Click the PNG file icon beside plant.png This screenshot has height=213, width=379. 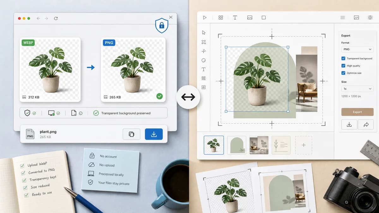coord(30,134)
